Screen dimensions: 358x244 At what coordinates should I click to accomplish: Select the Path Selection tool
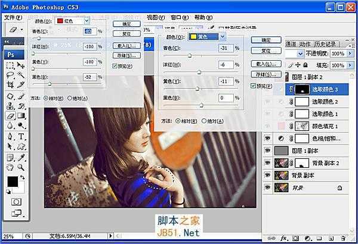10,146
